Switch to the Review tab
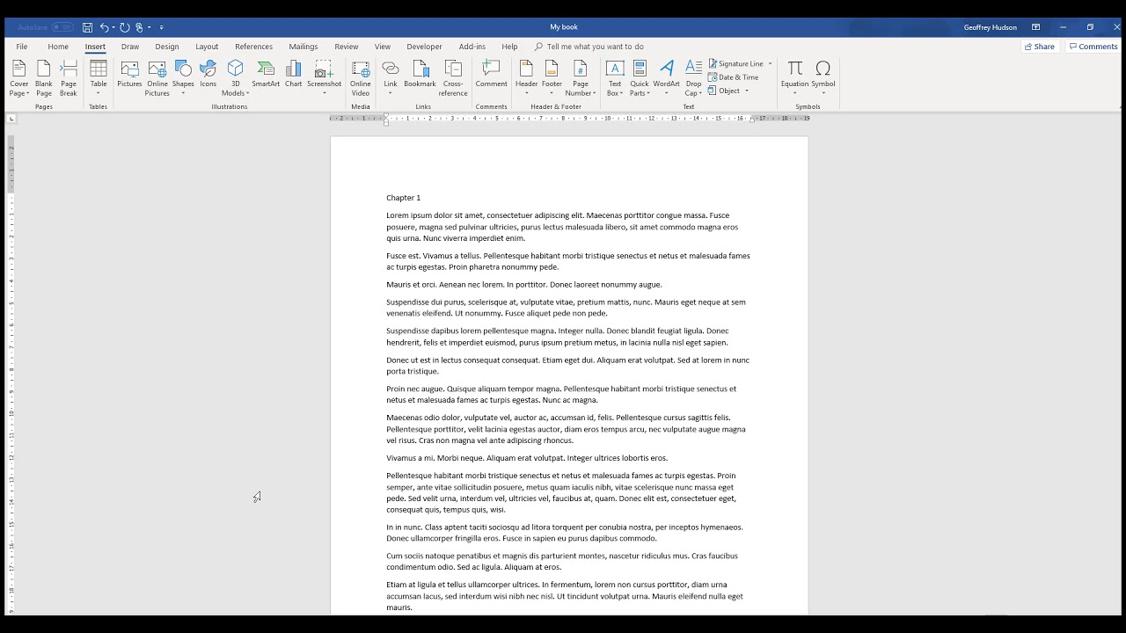 tap(347, 47)
